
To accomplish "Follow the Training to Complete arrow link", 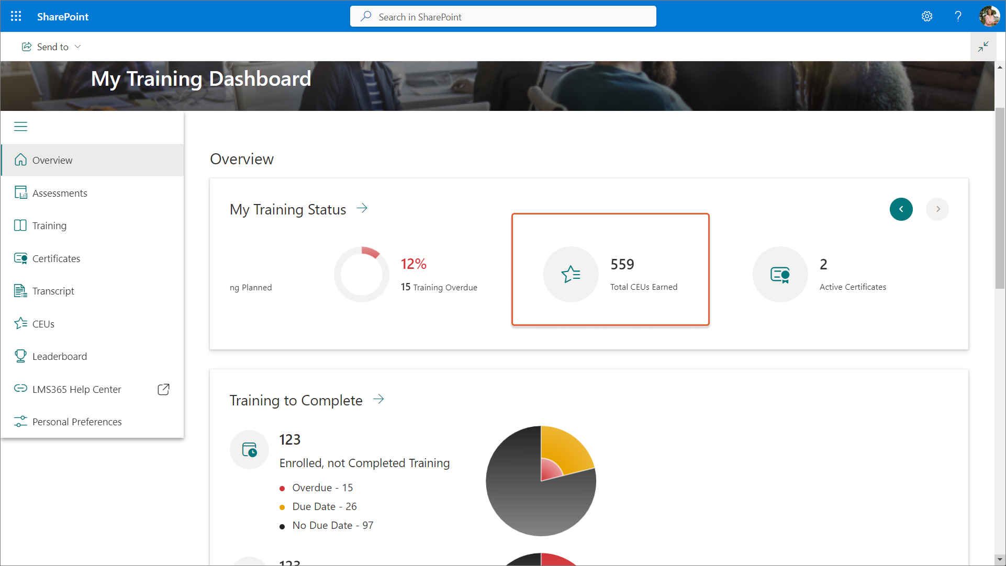I will [x=379, y=400].
